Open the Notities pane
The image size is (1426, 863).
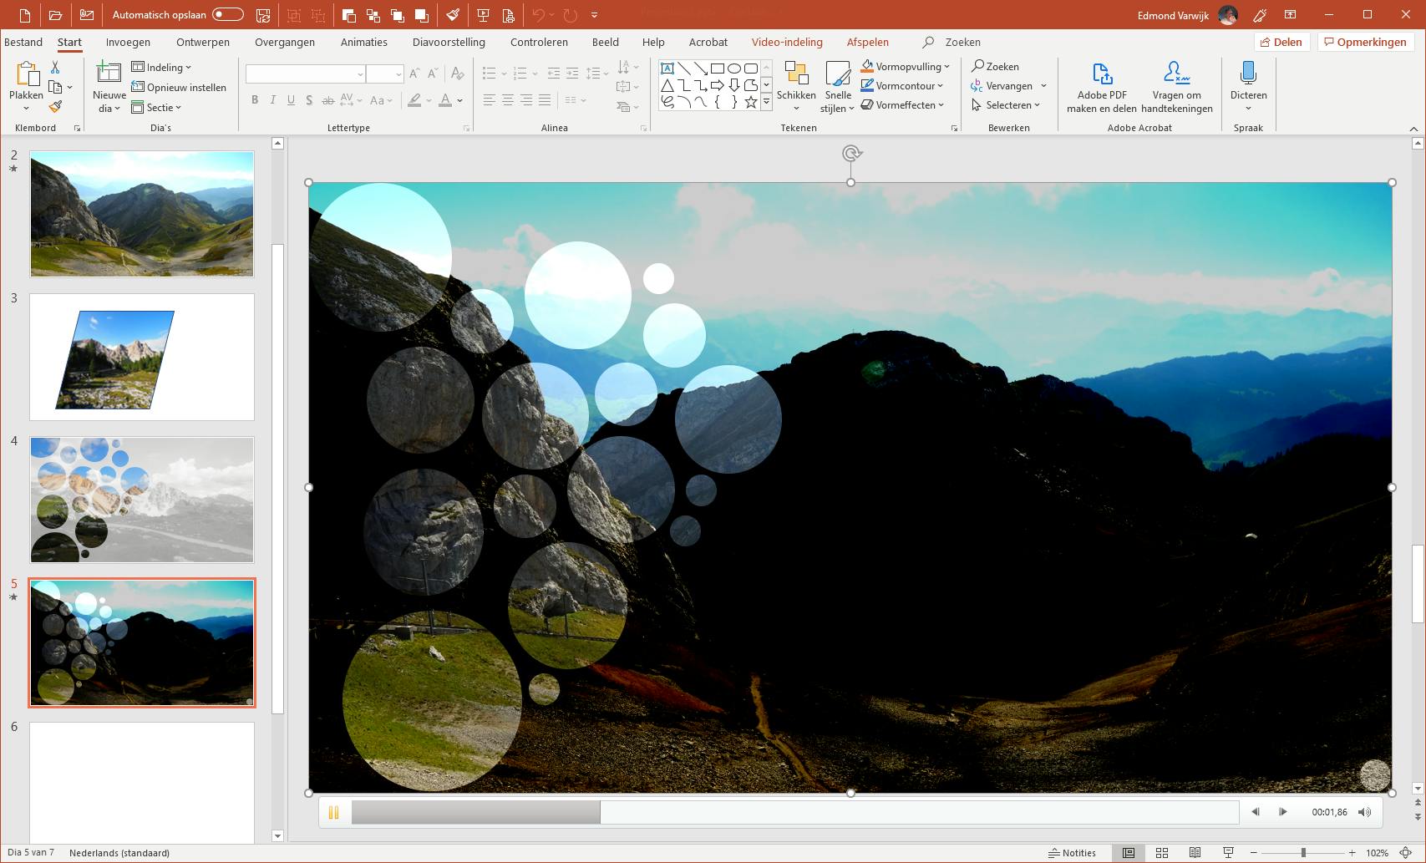[x=1072, y=853]
